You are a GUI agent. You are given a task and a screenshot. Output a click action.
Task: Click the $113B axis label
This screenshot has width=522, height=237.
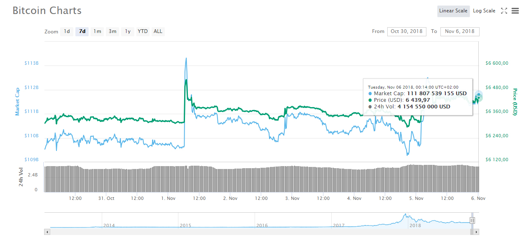[31, 63]
